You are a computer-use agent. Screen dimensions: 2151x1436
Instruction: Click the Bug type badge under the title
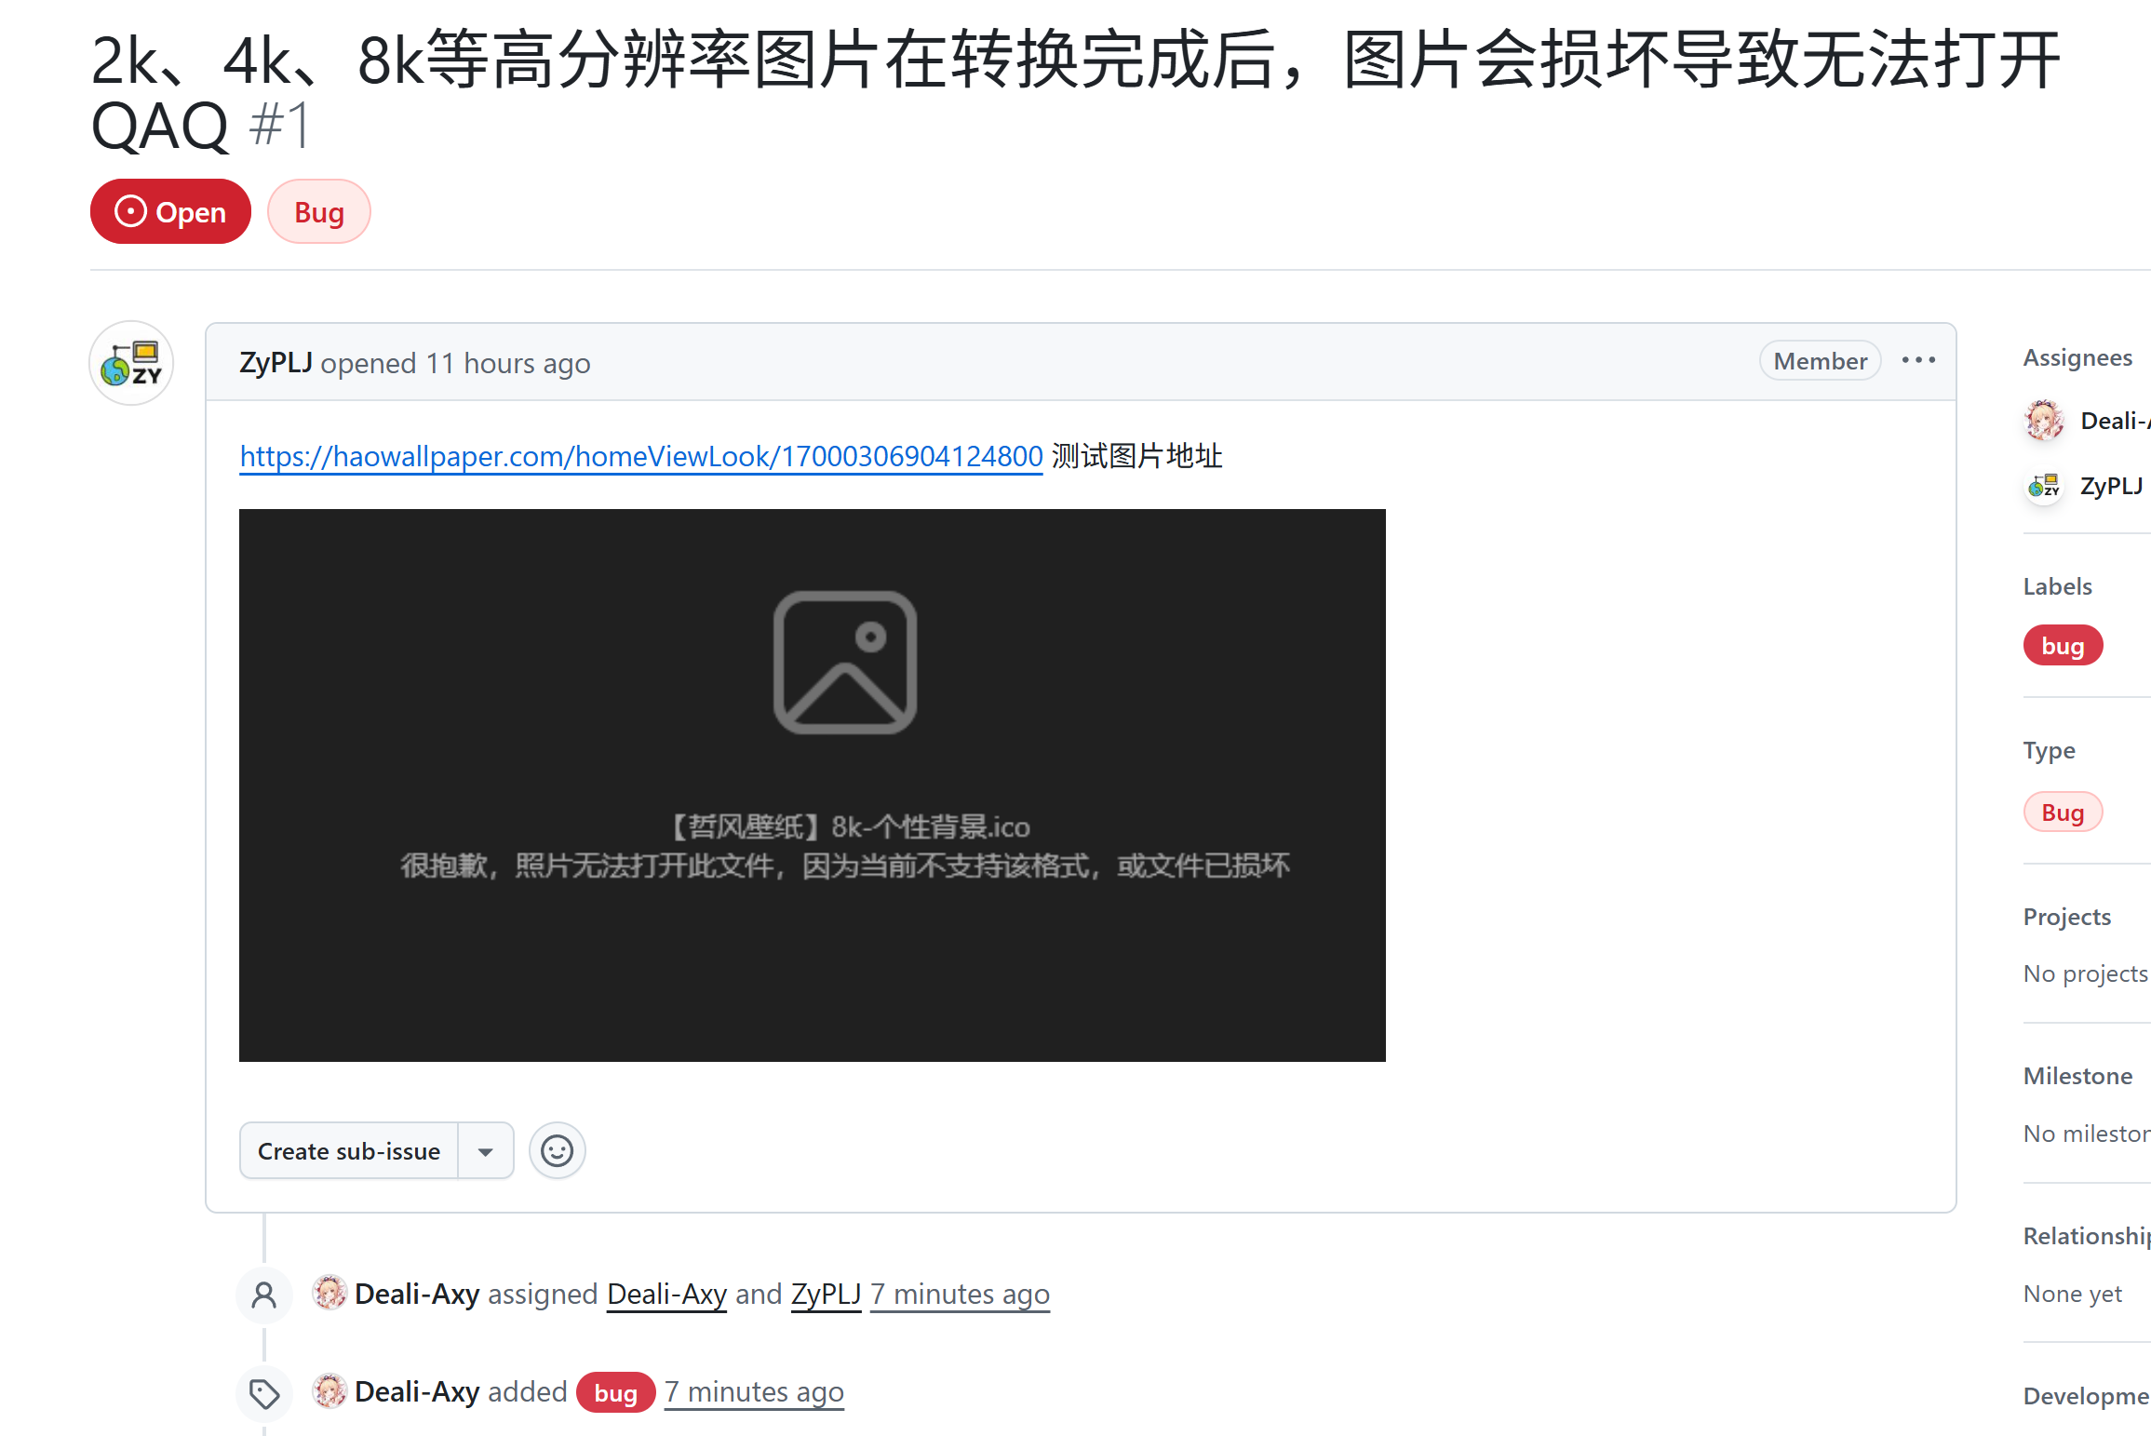coord(319,212)
